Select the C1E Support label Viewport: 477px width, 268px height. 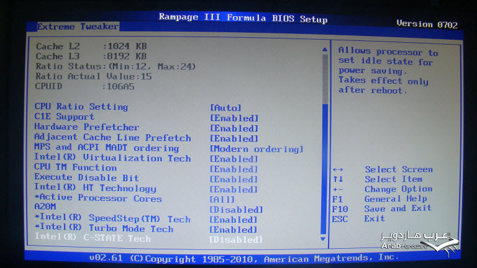[64, 117]
